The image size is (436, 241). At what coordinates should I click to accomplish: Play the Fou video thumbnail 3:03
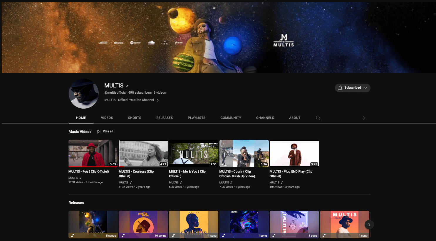point(93,154)
